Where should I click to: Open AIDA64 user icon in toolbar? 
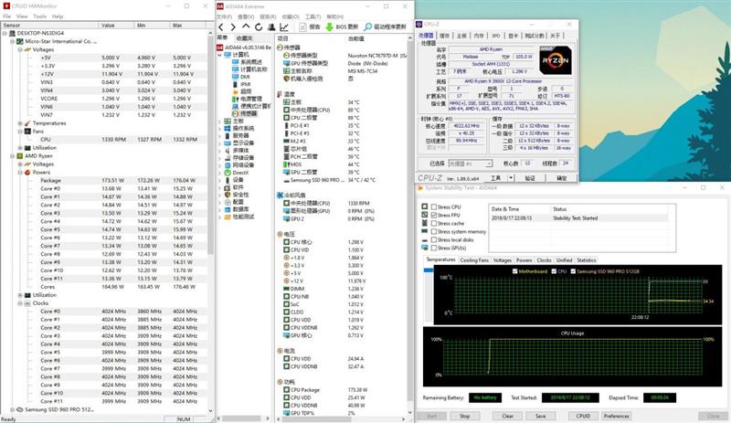[271, 27]
